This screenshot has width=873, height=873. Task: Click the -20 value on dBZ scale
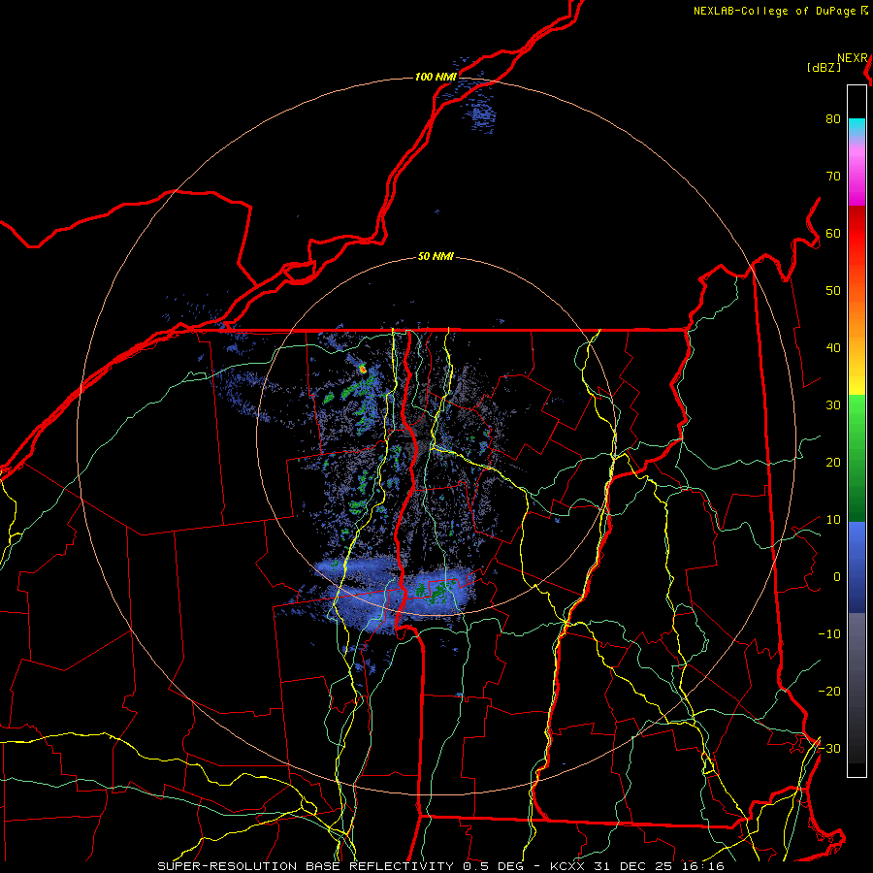pos(829,692)
